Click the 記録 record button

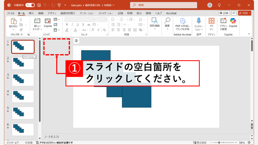(x=224, y=13)
